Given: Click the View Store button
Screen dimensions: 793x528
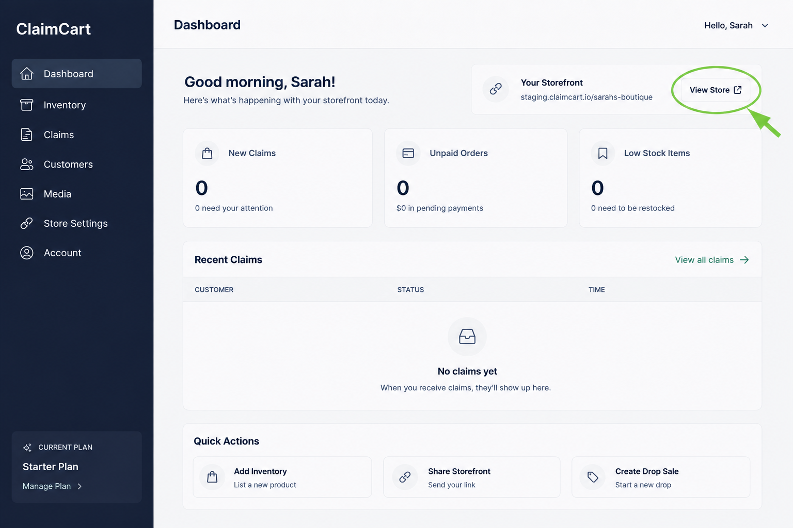Looking at the screenshot, I should coord(716,90).
